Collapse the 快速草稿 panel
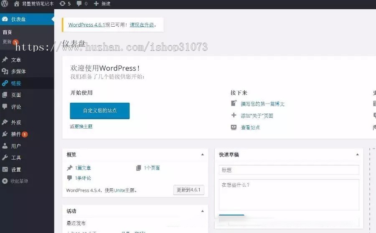 point(357,154)
